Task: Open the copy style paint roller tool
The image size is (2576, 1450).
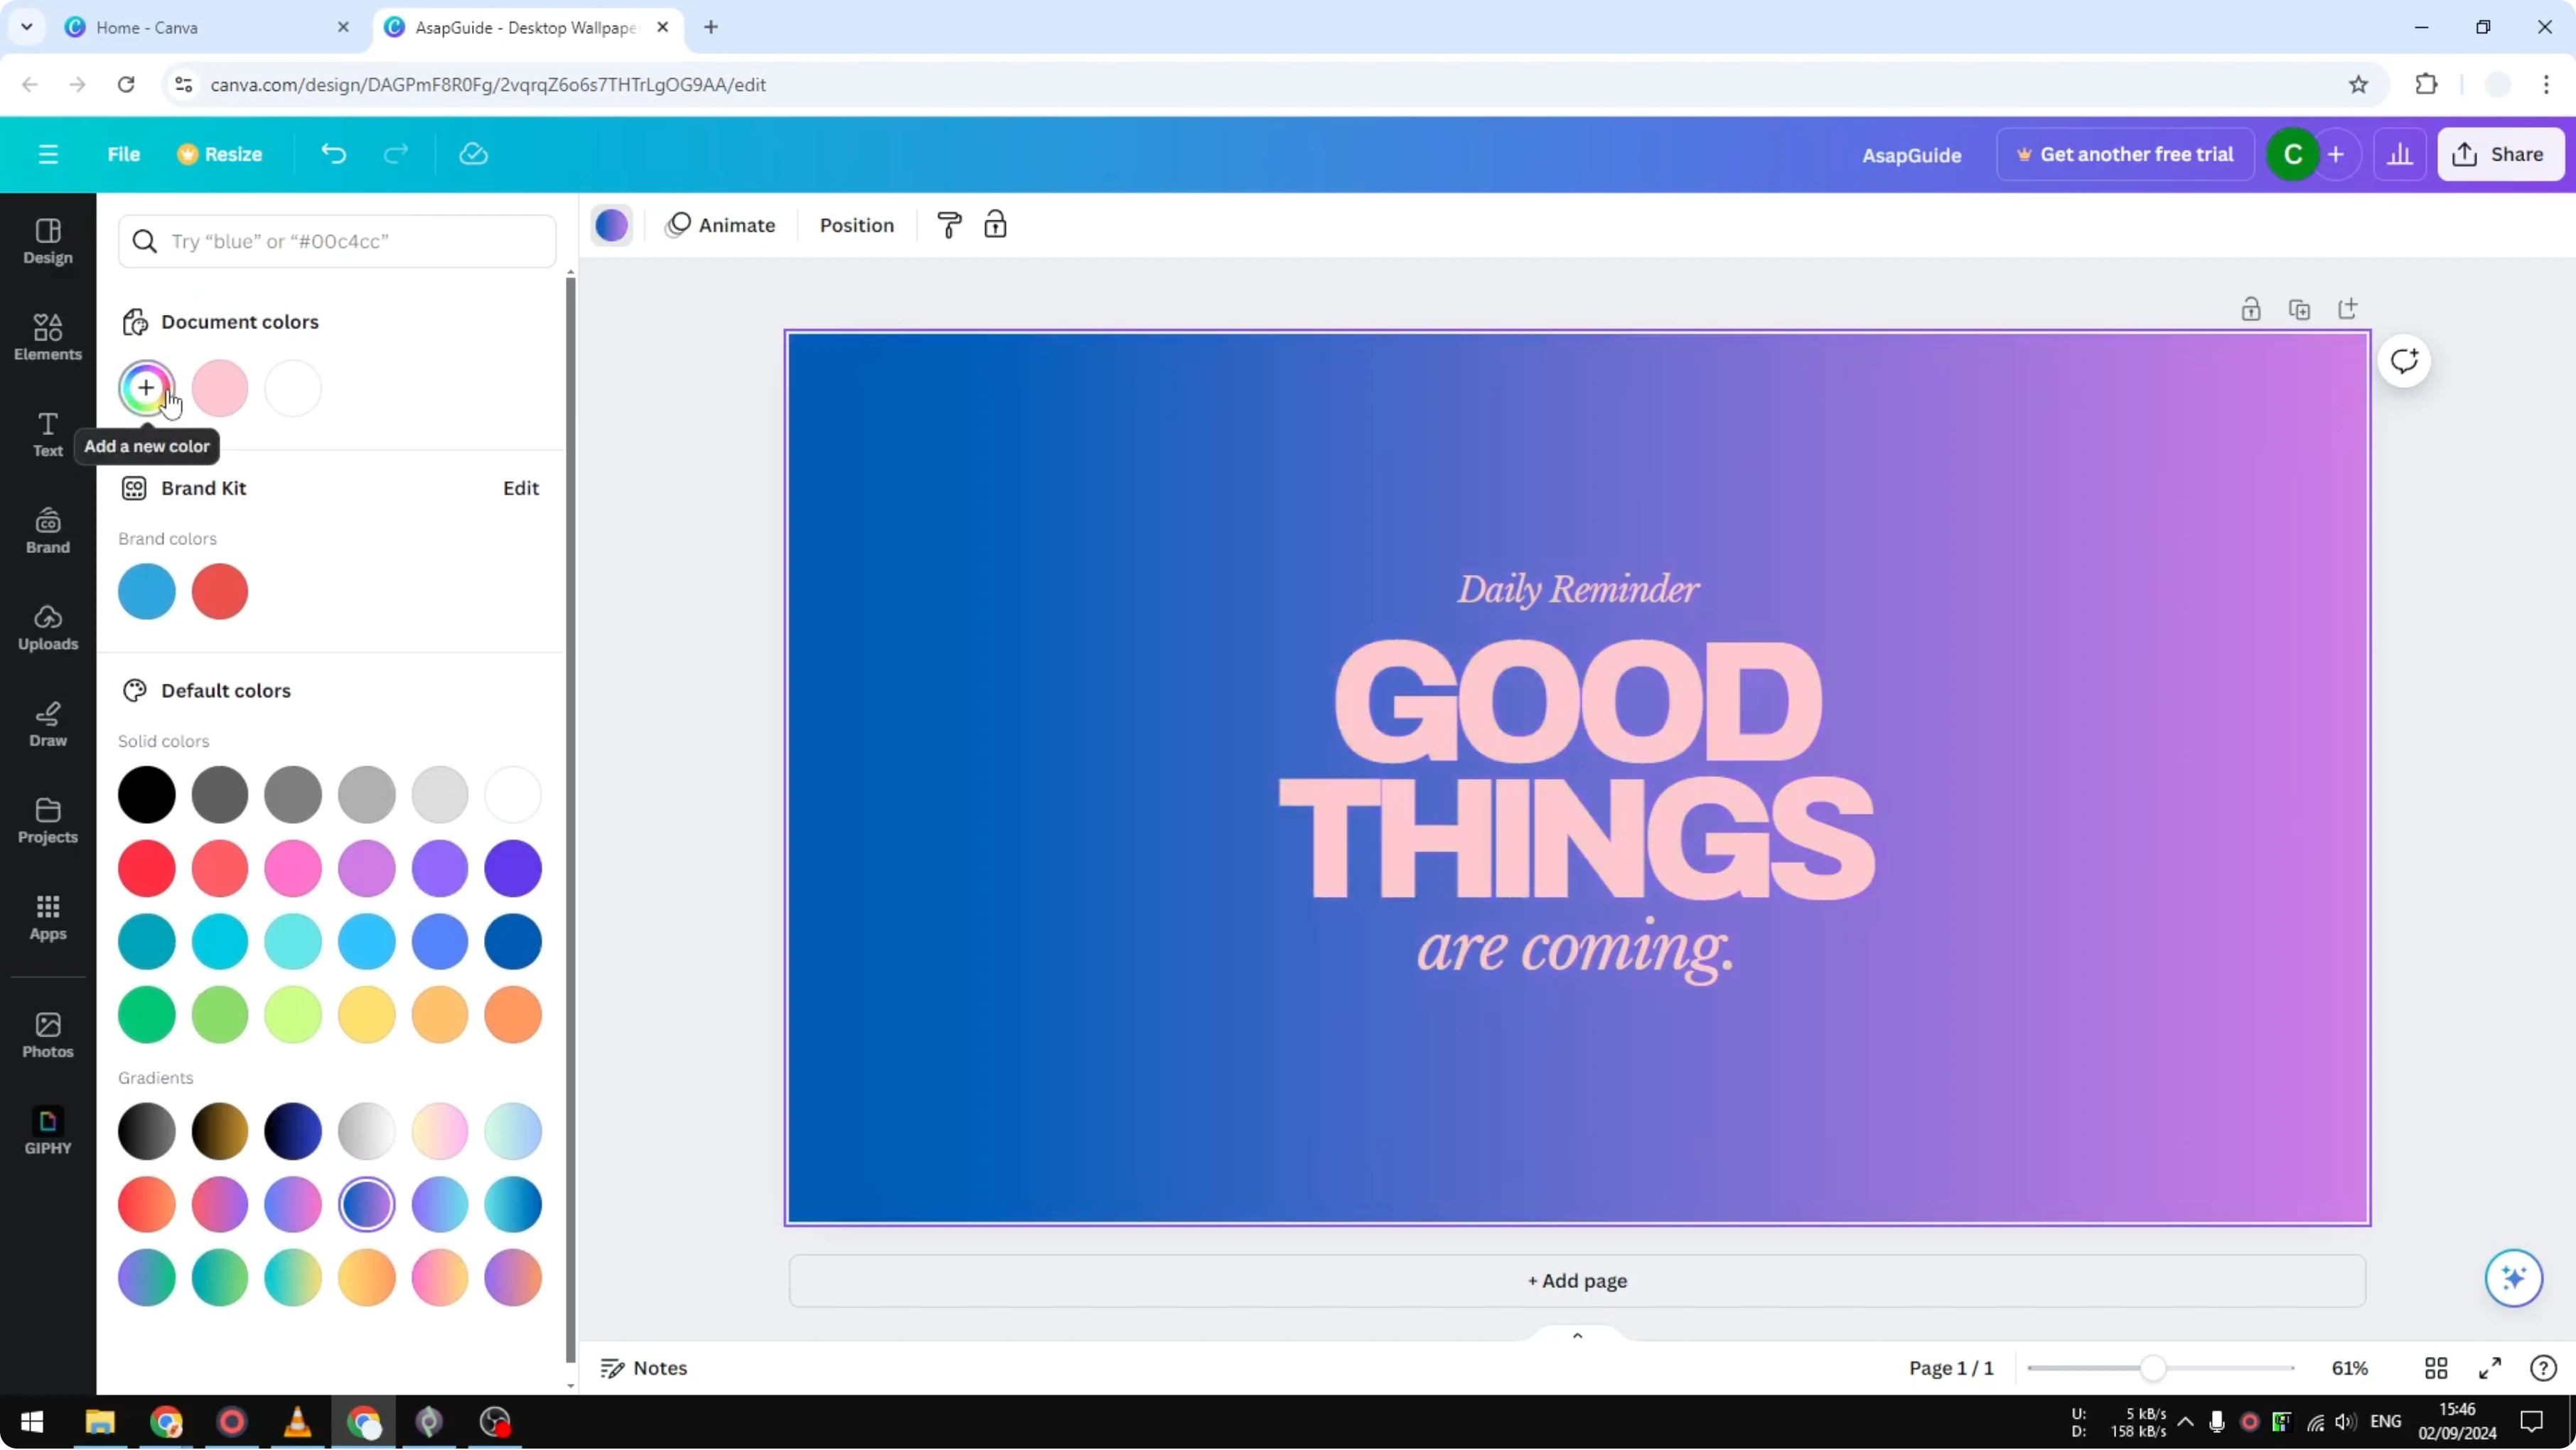Action: pos(949,225)
